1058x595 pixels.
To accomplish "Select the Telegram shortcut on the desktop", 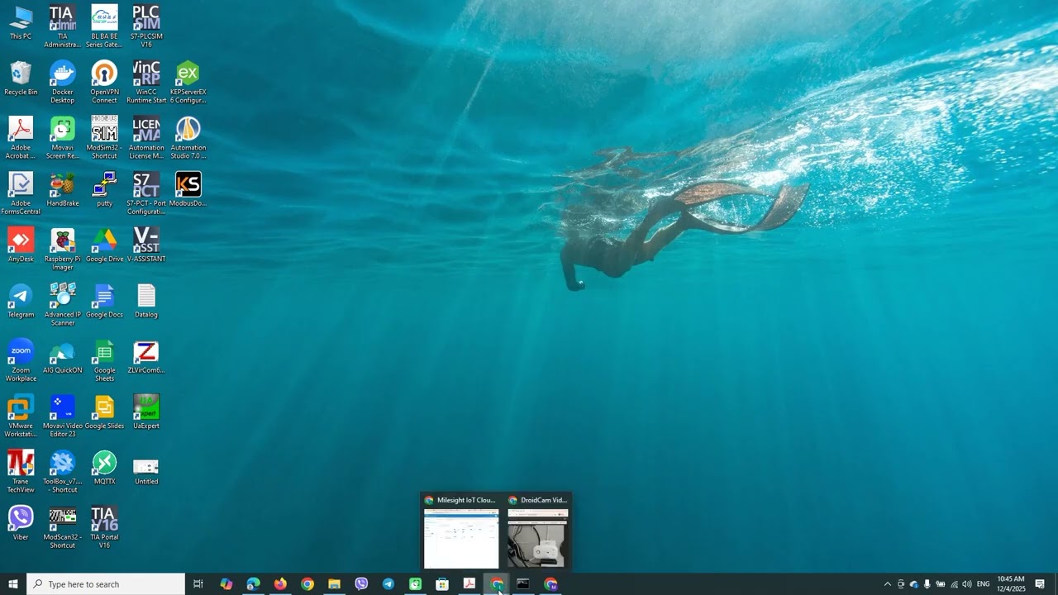I will point(21,301).
